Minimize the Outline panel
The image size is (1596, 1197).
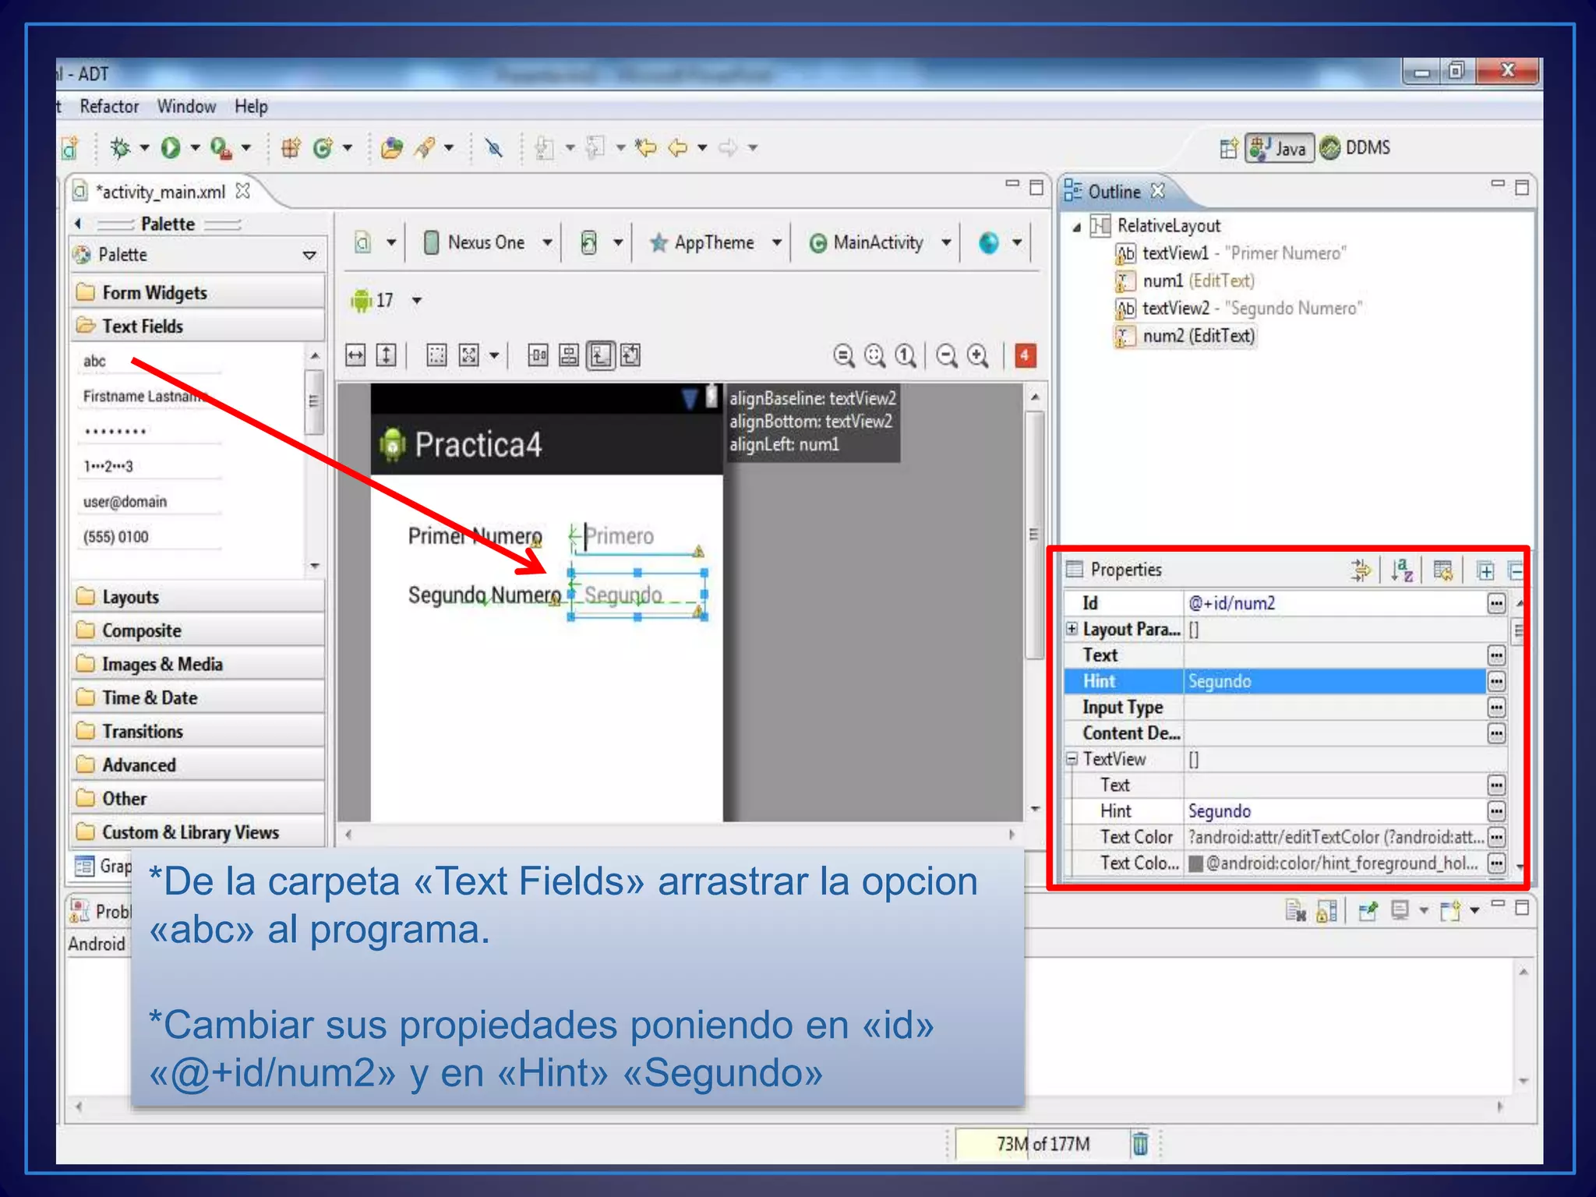tap(1497, 185)
